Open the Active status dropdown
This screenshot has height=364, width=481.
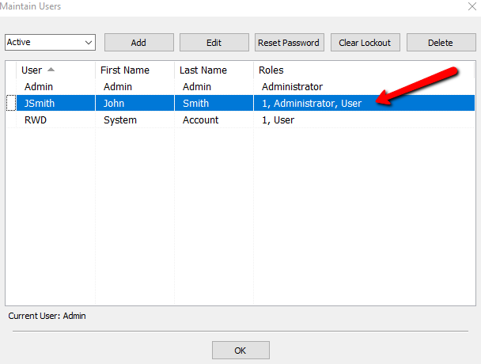pos(50,43)
